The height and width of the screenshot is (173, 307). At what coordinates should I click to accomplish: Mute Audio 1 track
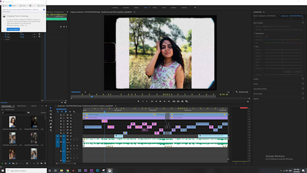tap(71, 140)
